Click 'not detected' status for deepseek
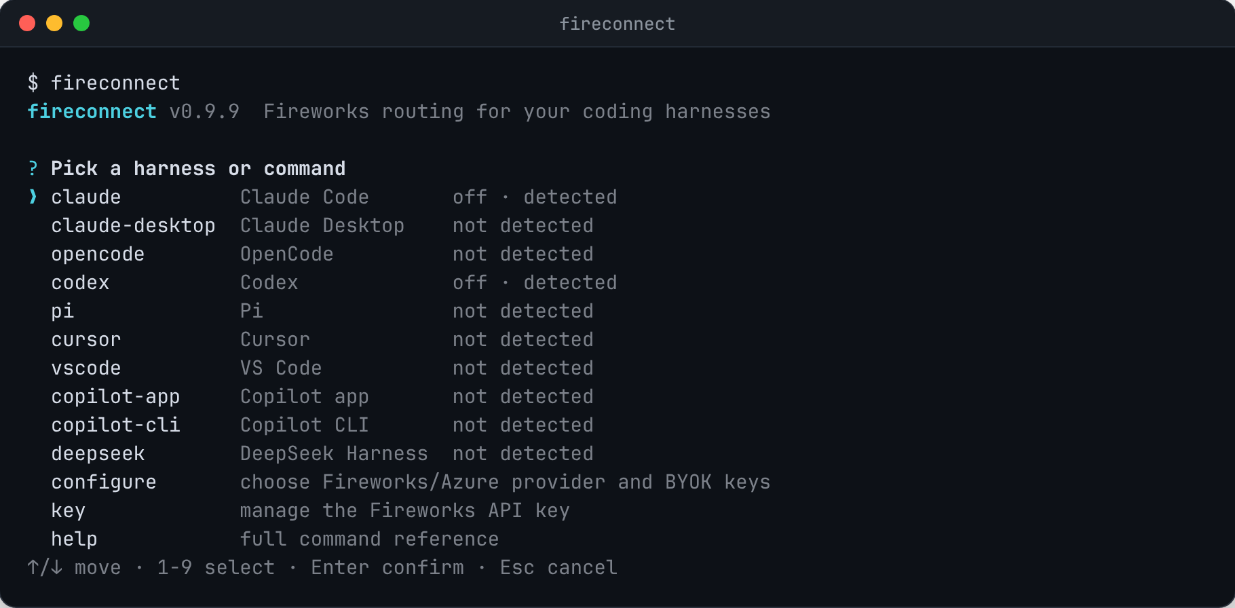This screenshot has height=608, width=1235. (523, 453)
